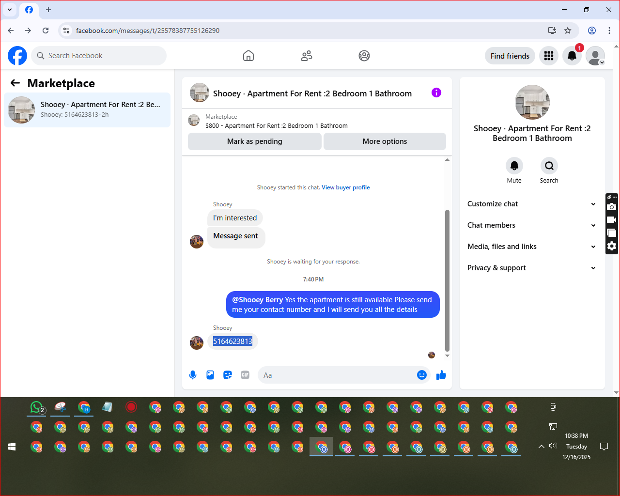Open the Facebook Home icon
Image resolution: width=620 pixels, height=496 pixels.
[x=248, y=56]
